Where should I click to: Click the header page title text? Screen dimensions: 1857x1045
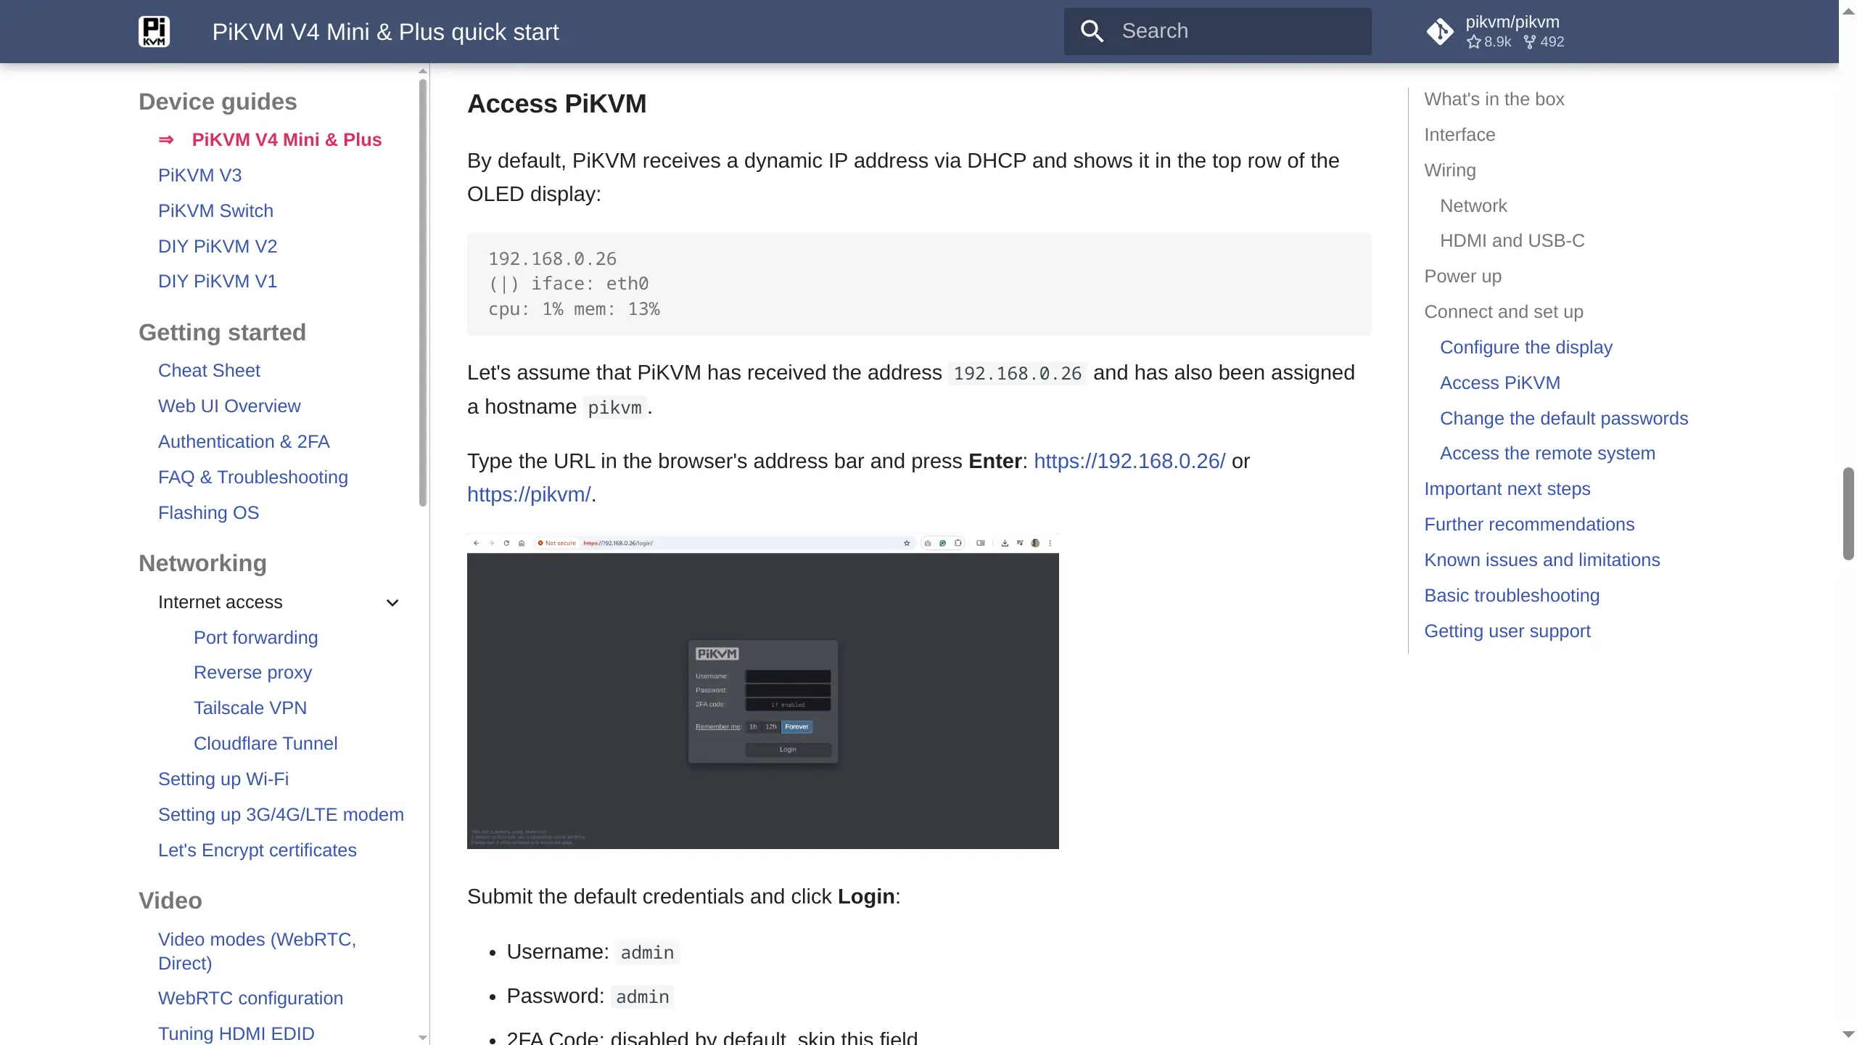coord(385,32)
